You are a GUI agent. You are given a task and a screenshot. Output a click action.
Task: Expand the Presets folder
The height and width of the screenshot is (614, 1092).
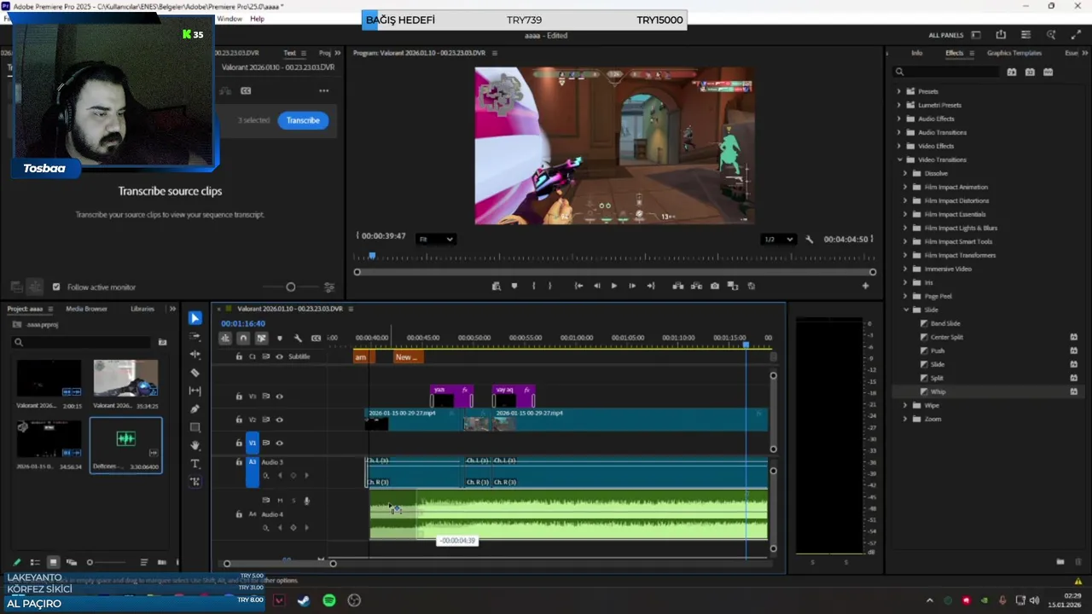click(898, 91)
